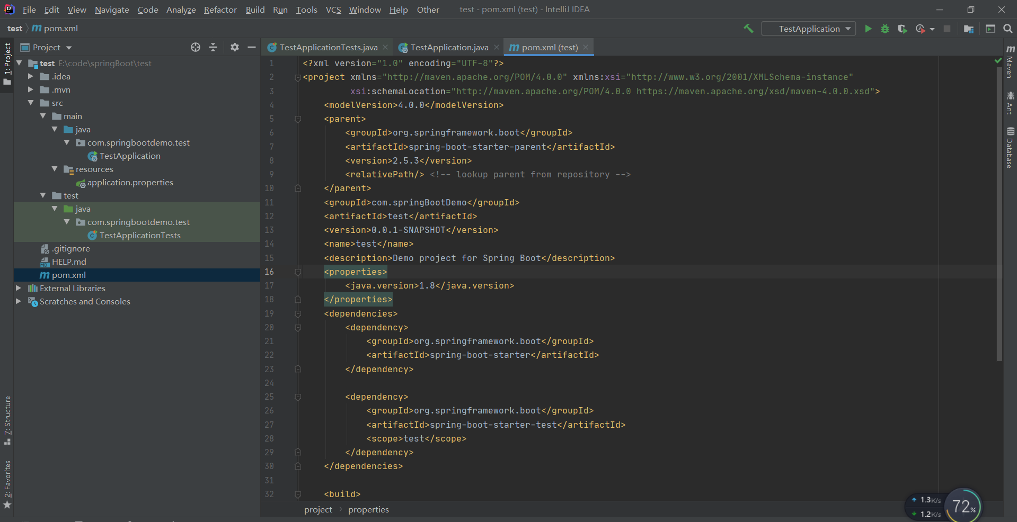Click line 17 java.version text
Screen dimensions: 1017x522
(x=429, y=285)
